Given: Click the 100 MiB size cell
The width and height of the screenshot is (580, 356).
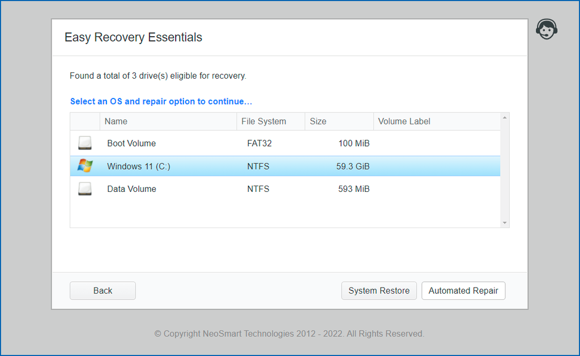Looking at the screenshot, I should (x=353, y=143).
